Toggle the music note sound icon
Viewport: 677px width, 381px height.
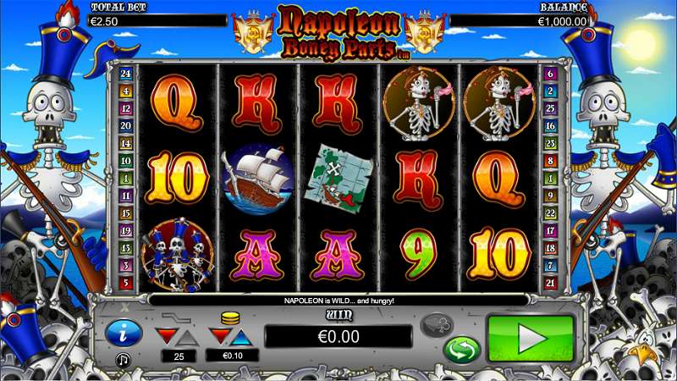pos(123,359)
